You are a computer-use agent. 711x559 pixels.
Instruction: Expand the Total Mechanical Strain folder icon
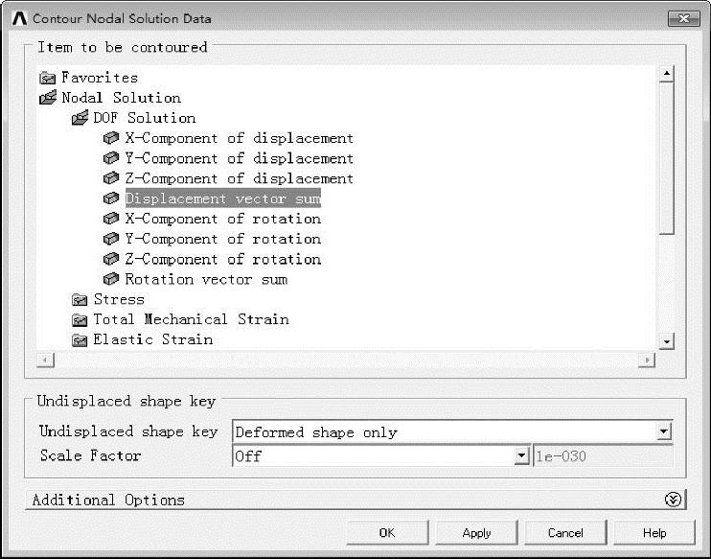80,320
